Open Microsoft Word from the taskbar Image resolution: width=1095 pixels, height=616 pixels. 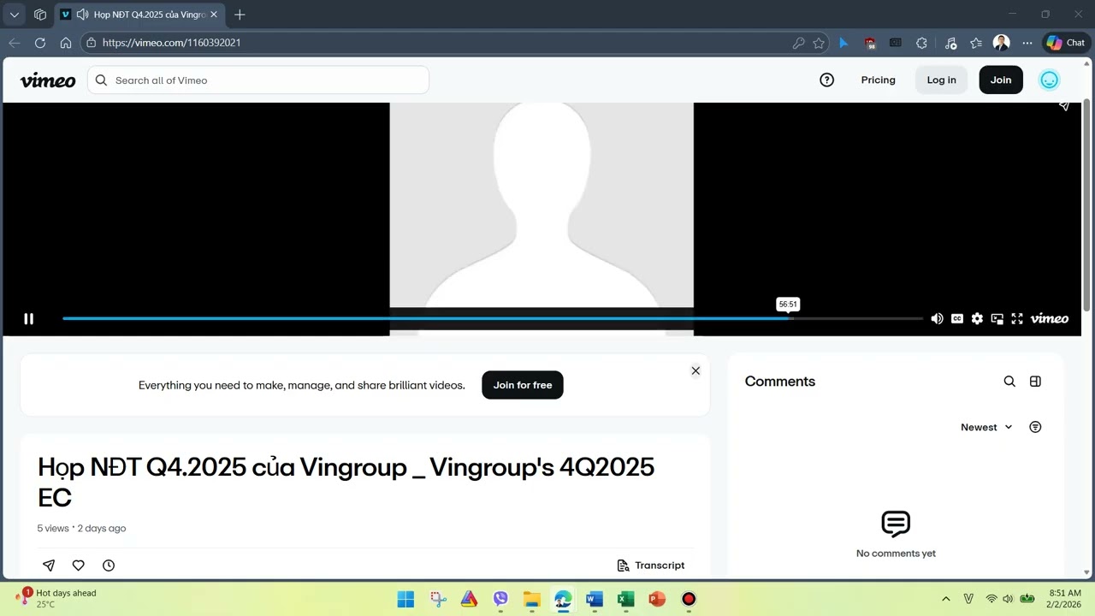595,599
